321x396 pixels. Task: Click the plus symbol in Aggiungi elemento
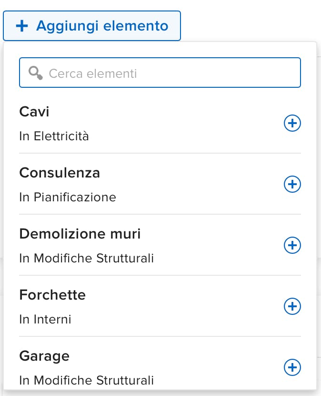pos(22,26)
